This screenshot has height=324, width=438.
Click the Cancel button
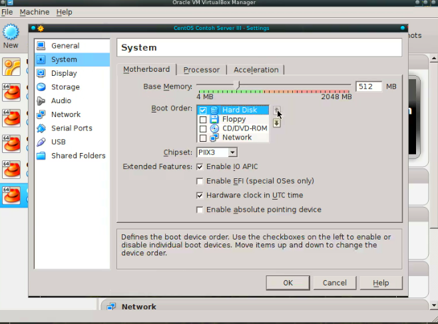pos(335,283)
